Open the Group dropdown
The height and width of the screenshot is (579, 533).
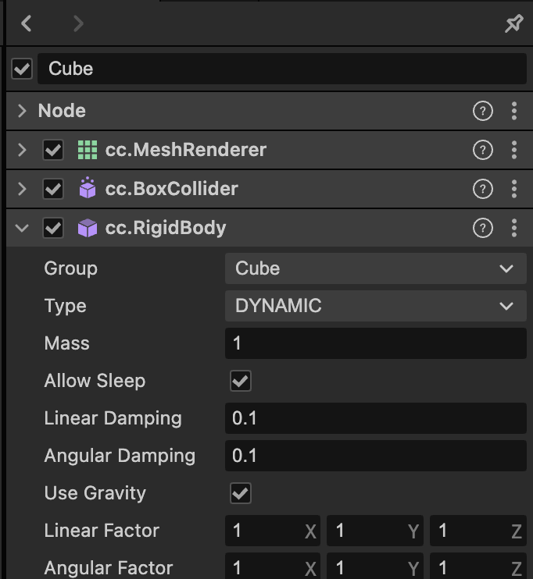coord(375,268)
